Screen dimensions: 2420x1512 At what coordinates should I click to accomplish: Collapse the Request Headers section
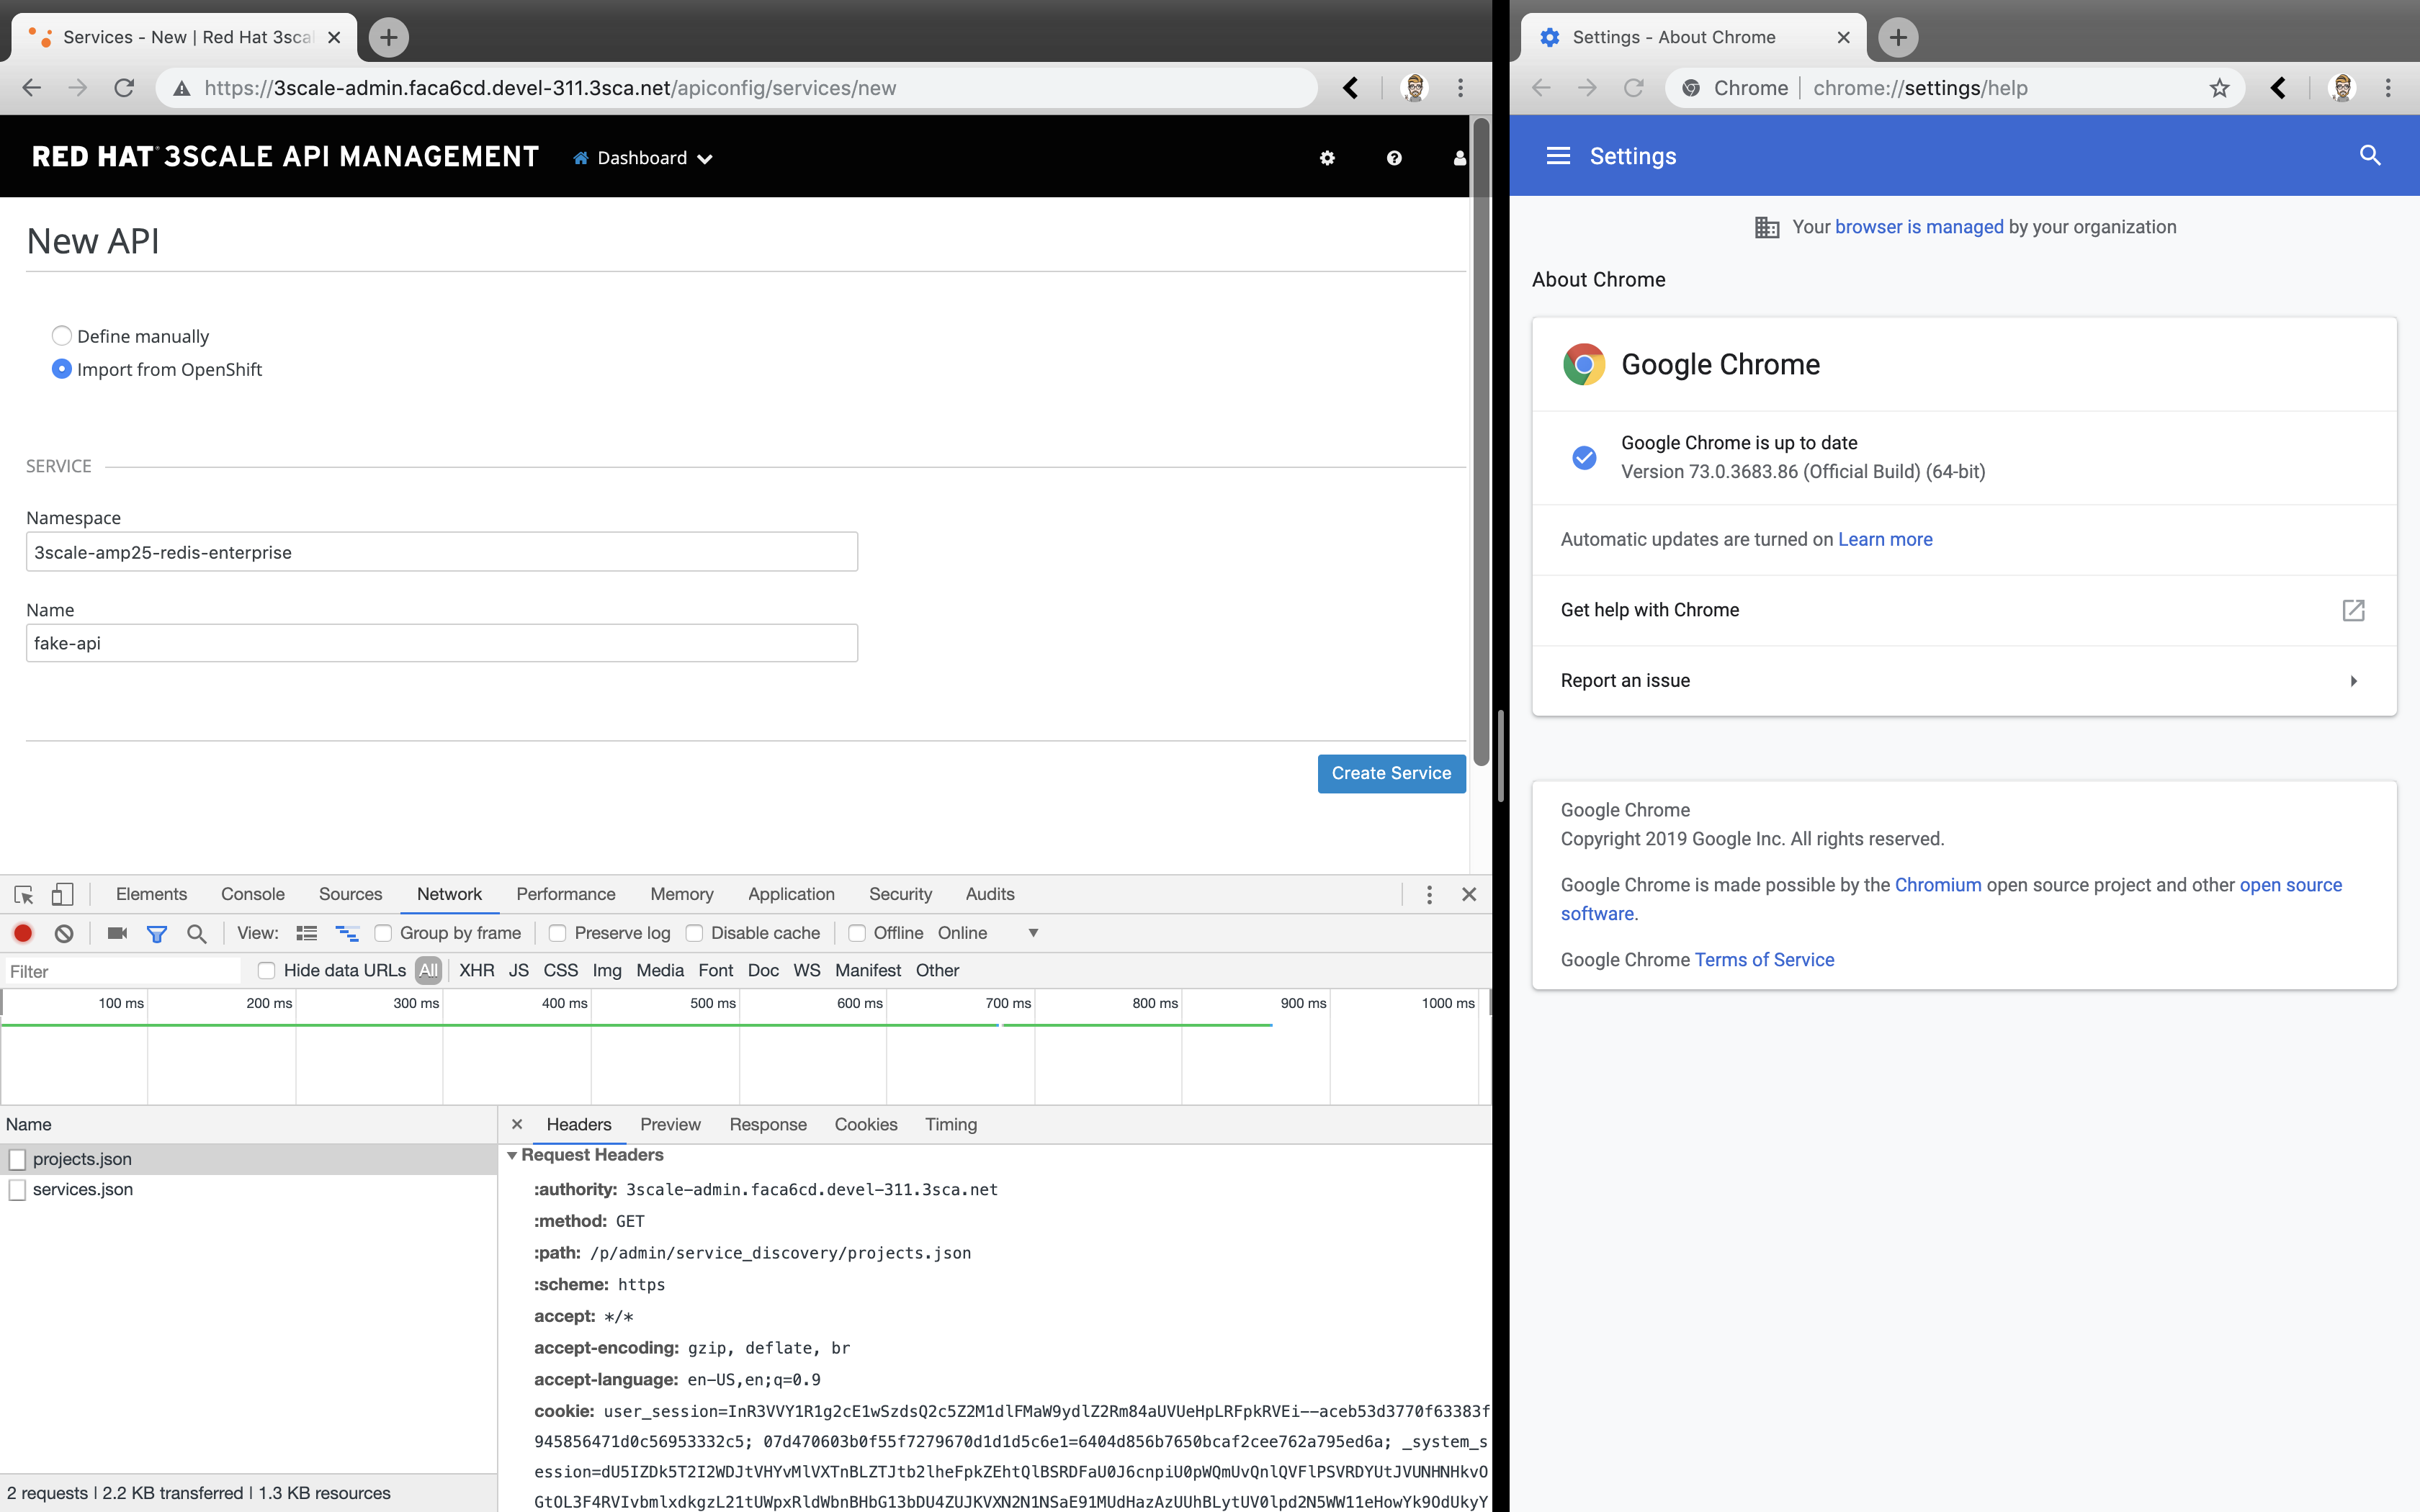click(512, 1155)
